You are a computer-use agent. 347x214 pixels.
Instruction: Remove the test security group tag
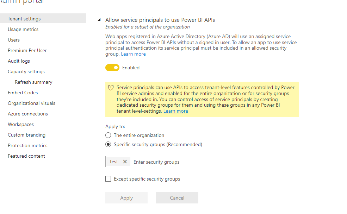[x=125, y=162]
